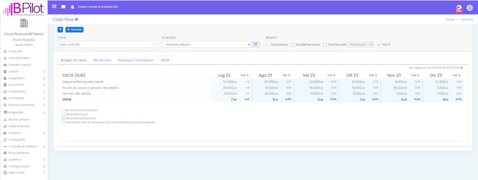Viewport: 478px width, 180px height.
Task: Open the Beta assistant icon in header
Action: [x=459, y=8]
